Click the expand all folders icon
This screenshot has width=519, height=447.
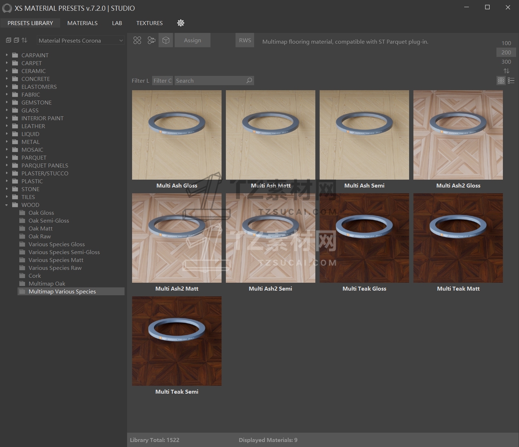9,40
